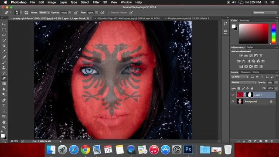
Task: Select the Gradient tool
Action: (x=4, y=84)
